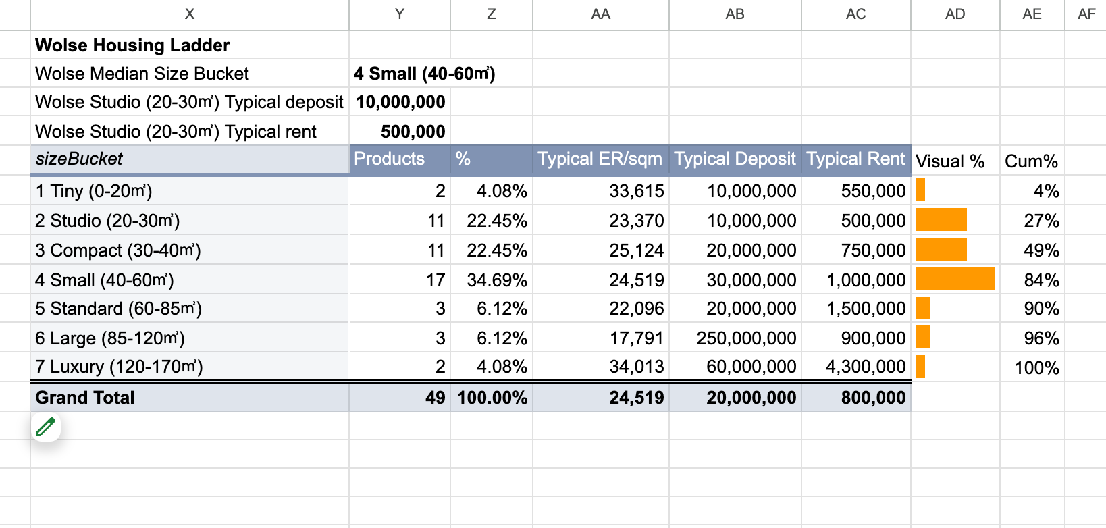Click the 550,000 rent value
The height and width of the screenshot is (528, 1106).
[856, 191]
